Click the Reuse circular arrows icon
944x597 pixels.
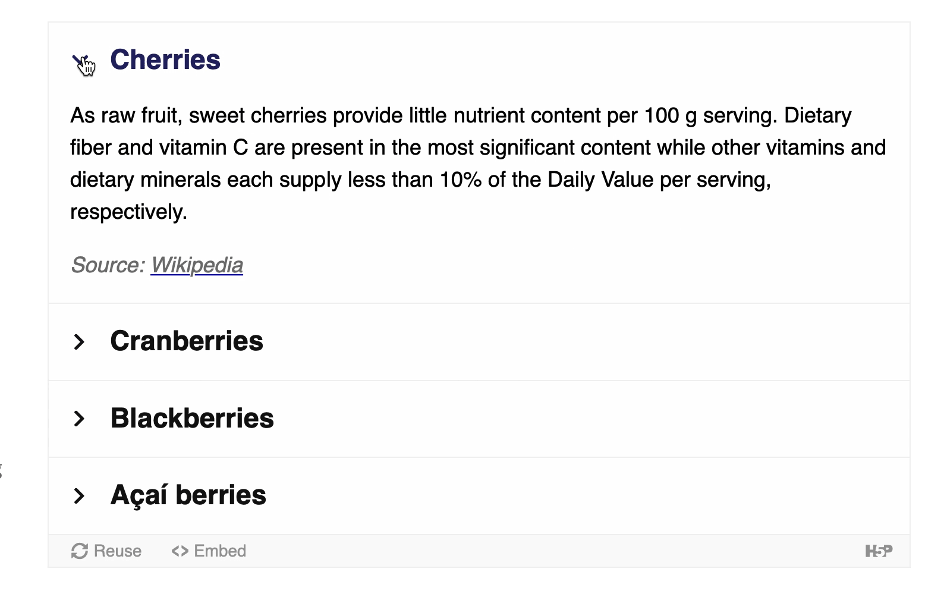point(80,551)
